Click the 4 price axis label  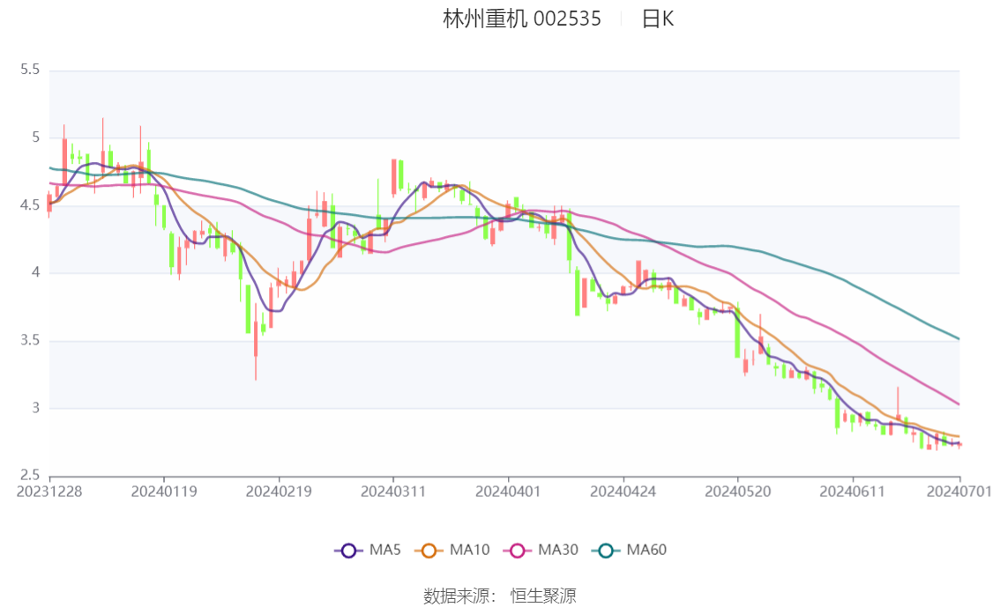35,272
